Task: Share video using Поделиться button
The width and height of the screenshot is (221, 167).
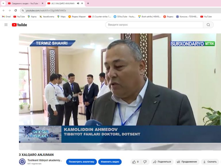Action: (x=162, y=162)
